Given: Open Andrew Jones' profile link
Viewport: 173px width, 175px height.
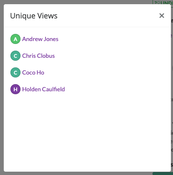Looking at the screenshot, I should pos(40,39).
